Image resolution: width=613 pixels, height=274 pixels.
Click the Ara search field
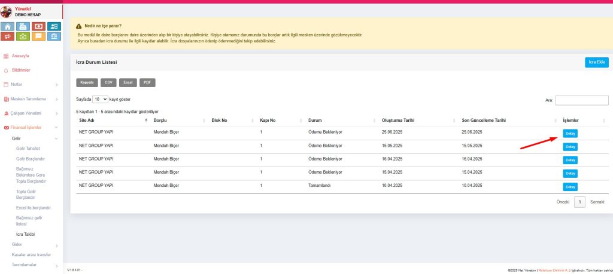[581, 100]
